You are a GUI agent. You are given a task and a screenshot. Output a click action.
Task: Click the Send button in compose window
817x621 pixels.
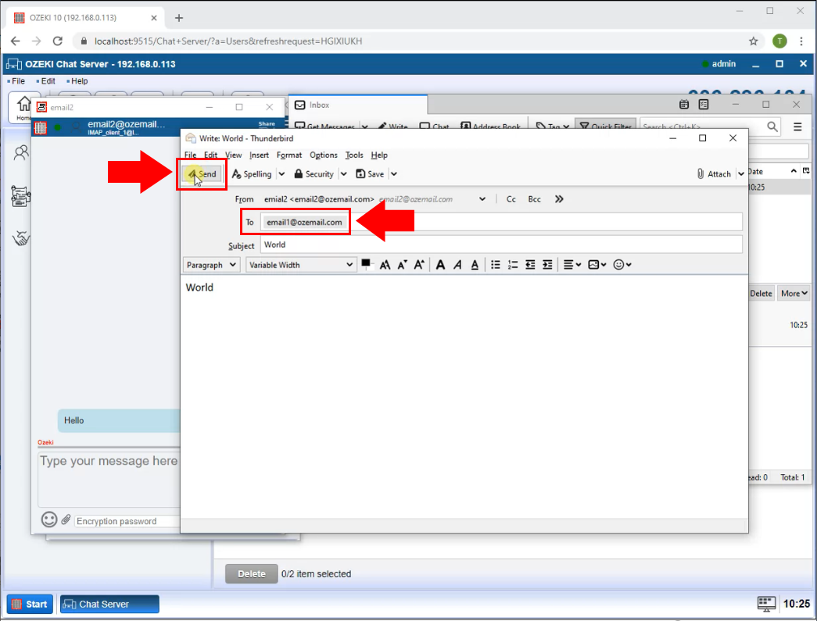tap(202, 174)
